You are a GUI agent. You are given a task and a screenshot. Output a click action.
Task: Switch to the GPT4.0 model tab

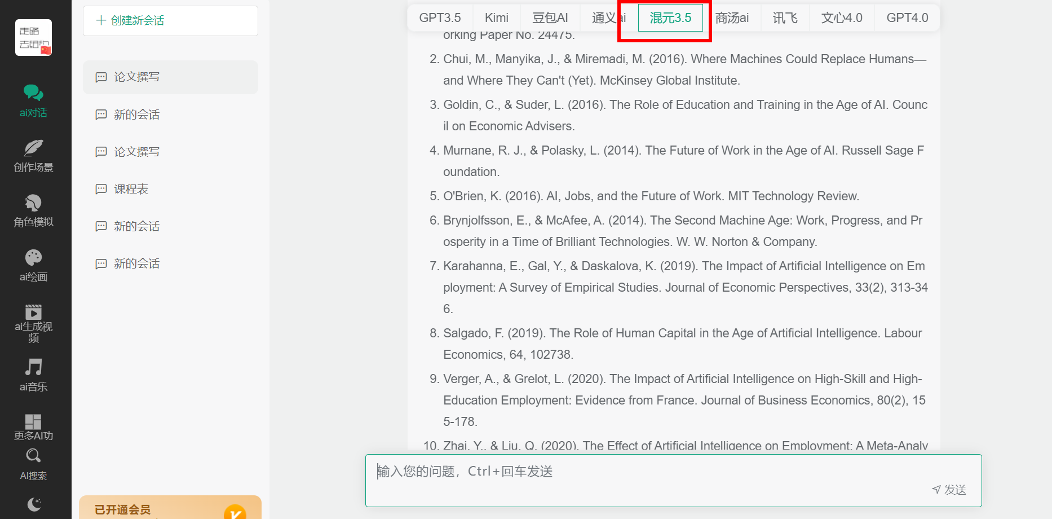click(x=907, y=18)
